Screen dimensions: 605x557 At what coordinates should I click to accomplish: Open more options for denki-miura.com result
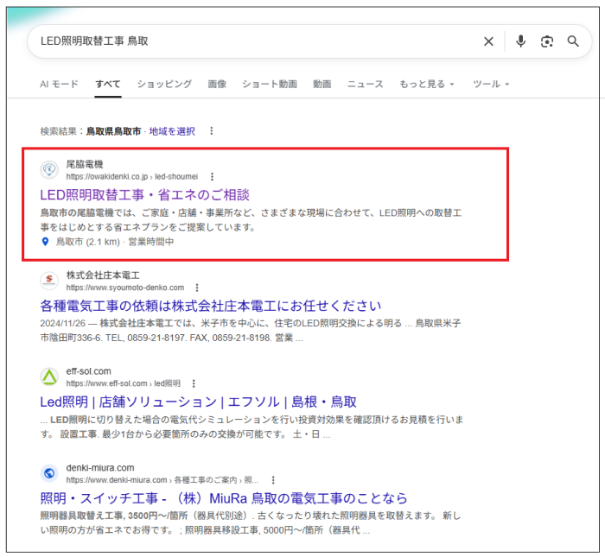tap(273, 480)
